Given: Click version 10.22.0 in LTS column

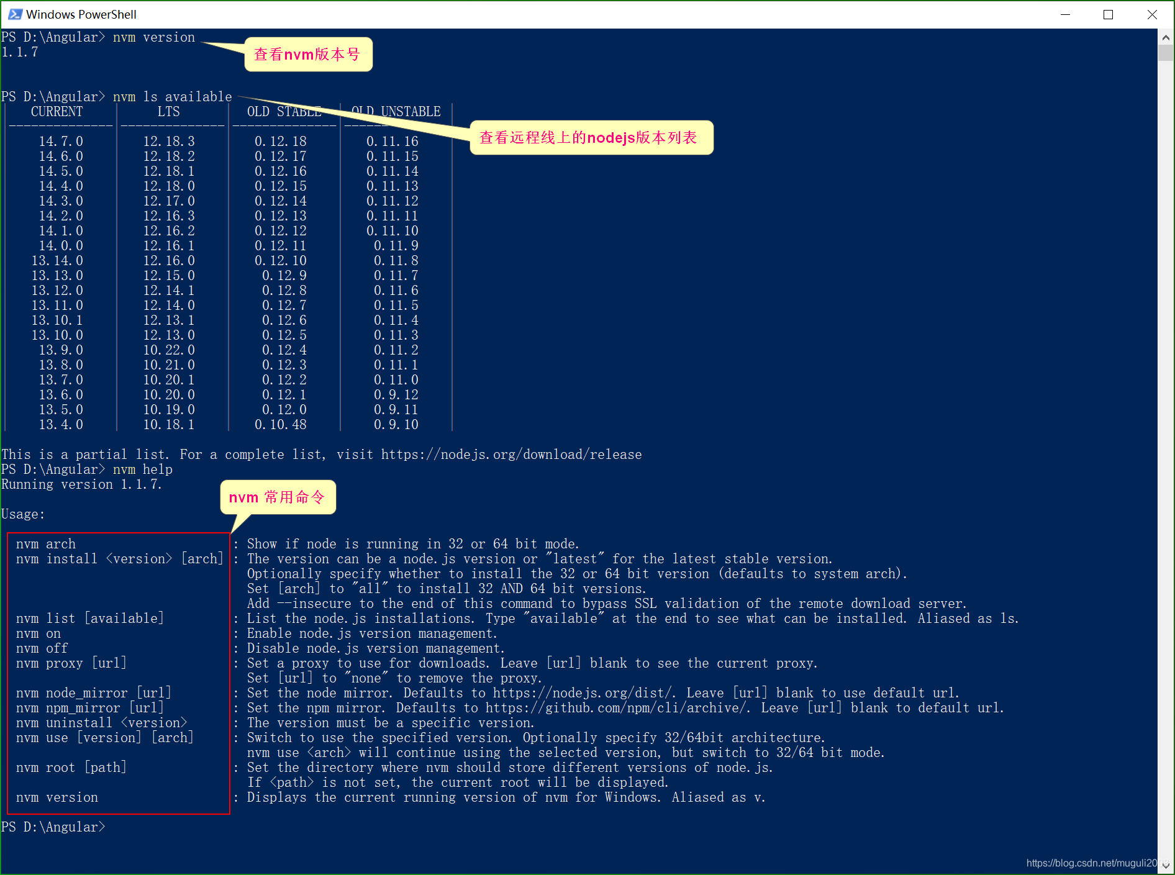Looking at the screenshot, I should 169,350.
